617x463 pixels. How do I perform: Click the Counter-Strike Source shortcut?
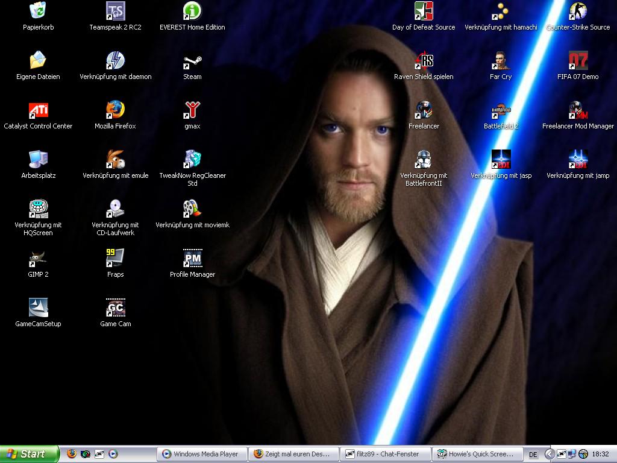coord(578,11)
